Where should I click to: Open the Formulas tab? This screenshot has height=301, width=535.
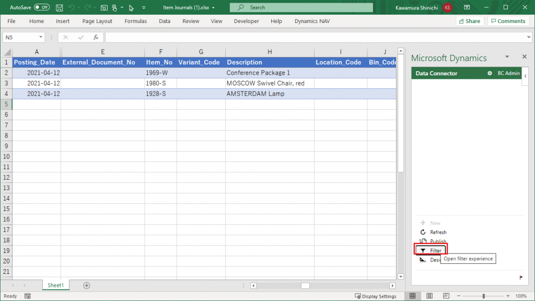[136, 21]
